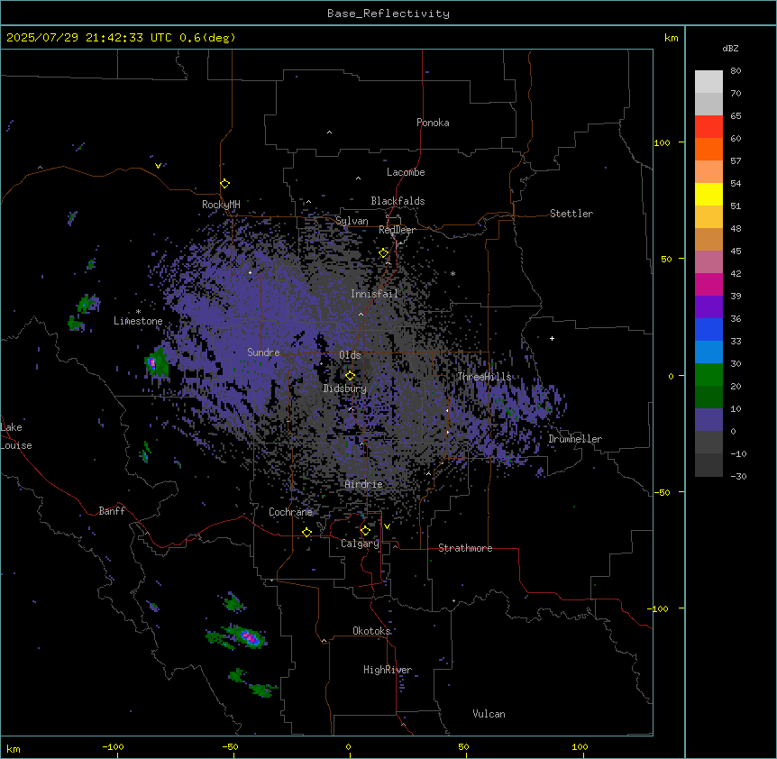Click the yellow diamond marker below RedDeer
Image resolution: width=777 pixels, height=759 pixels.
(x=384, y=253)
